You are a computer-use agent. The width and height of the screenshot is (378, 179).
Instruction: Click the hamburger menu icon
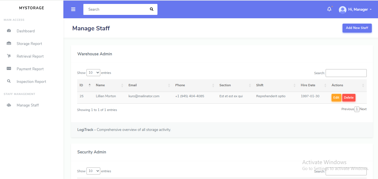pyautogui.click(x=73, y=9)
